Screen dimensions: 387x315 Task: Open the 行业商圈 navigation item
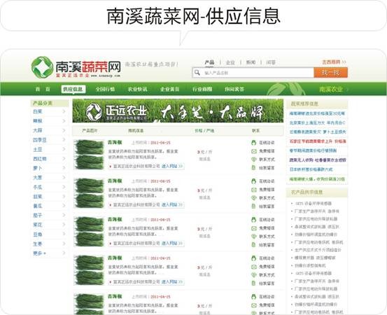[202, 89]
